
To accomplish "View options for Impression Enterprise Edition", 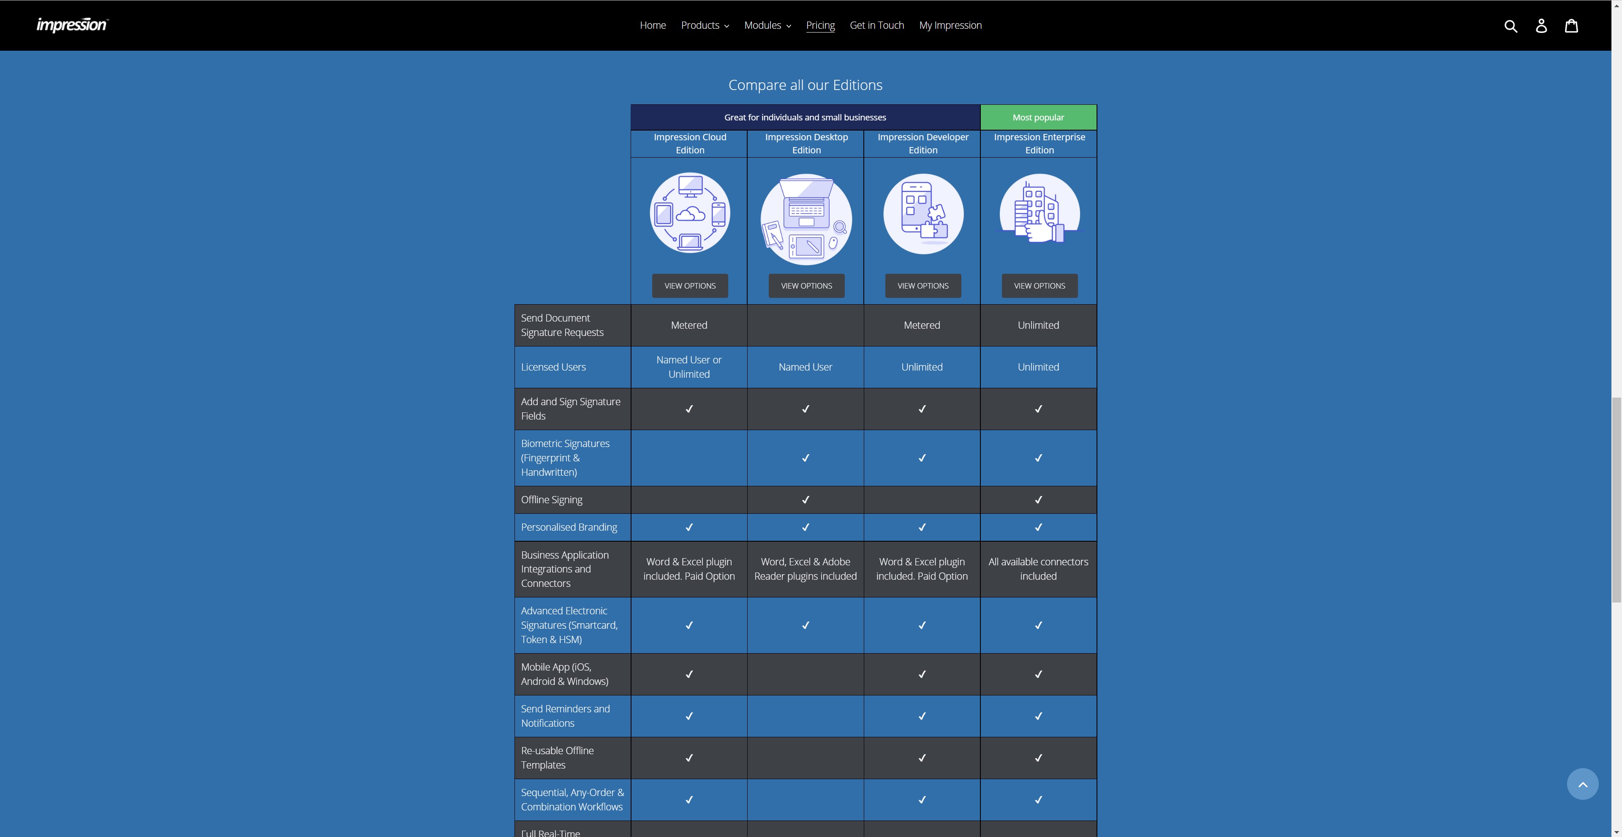I will tap(1039, 285).
